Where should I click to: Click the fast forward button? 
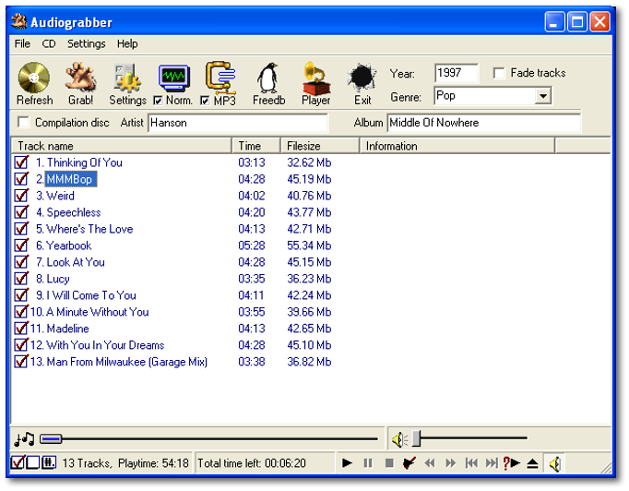(451, 463)
